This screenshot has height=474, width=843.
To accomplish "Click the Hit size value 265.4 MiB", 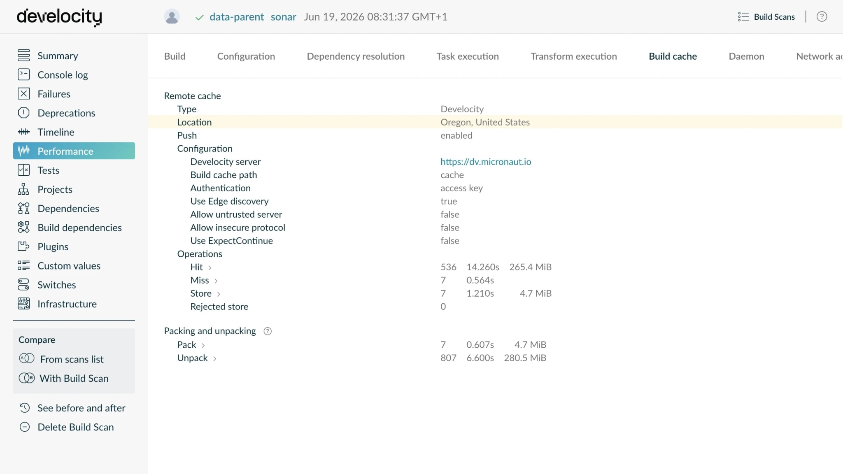I will pos(530,267).
